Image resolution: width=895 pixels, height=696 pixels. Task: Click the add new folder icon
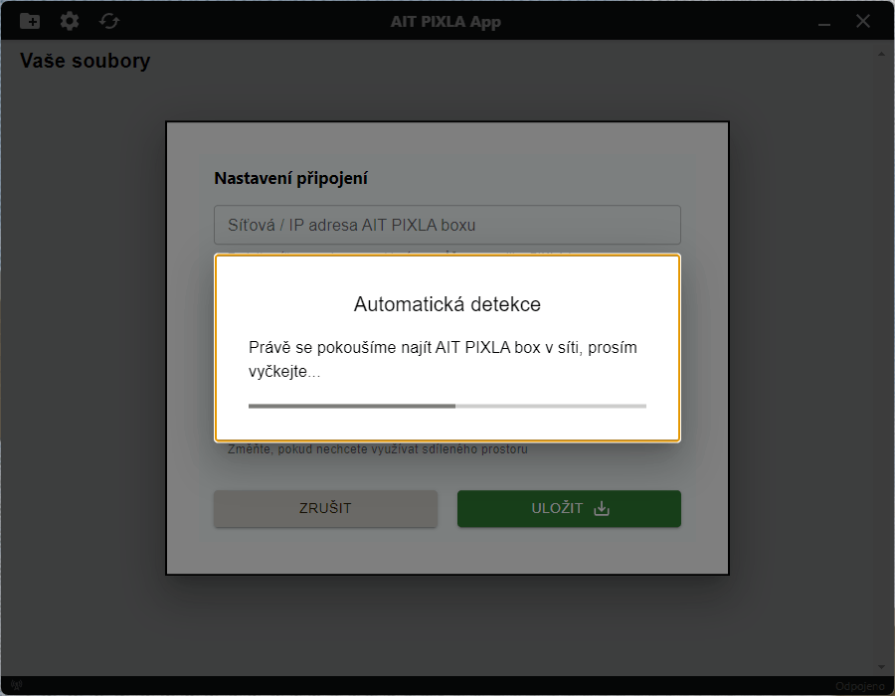coord(30,21)
